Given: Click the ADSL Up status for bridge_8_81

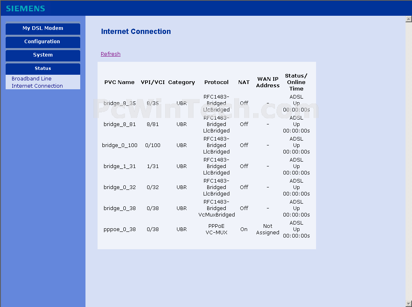Looking at the screenshot, I should click(296, 124).
